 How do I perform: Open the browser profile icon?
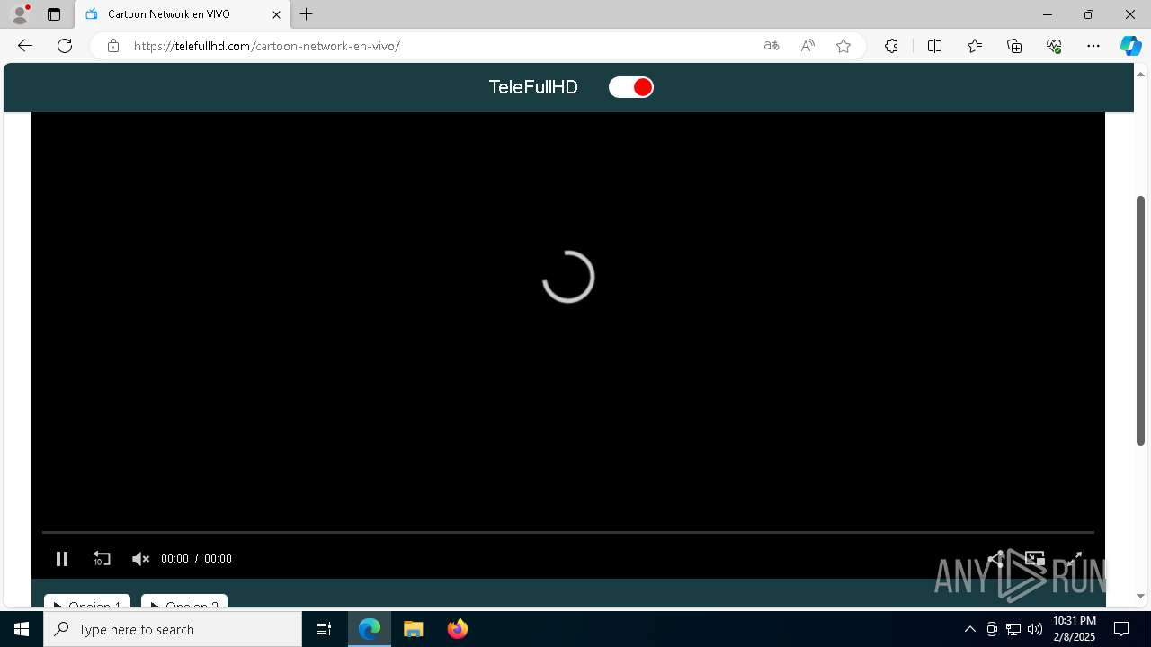[20, 14]
